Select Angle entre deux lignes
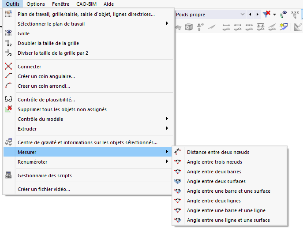Viewport: 303px width, 228px height. tap(214, 201)
